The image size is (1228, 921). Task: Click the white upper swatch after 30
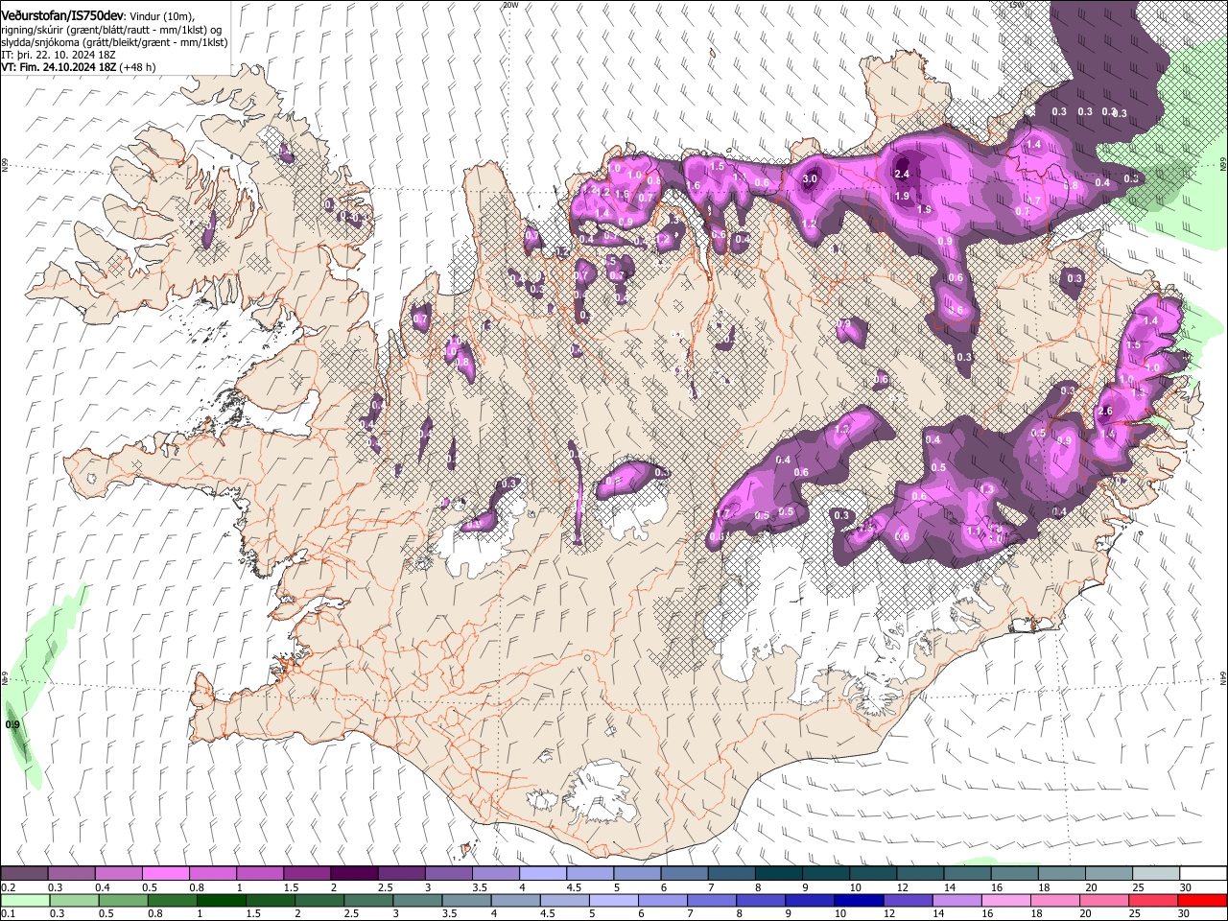(x=1203, y=873)
